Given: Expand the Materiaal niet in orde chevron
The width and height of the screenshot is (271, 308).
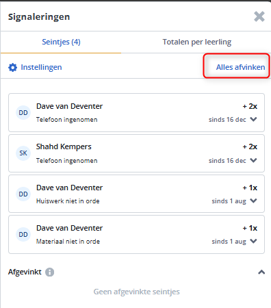Looking at the screenshot, I should [253, 241].
